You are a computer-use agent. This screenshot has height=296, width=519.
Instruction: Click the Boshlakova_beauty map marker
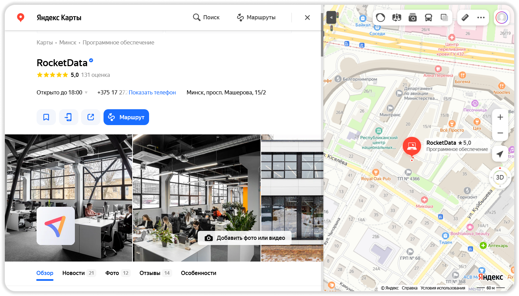tap(470, 227)
